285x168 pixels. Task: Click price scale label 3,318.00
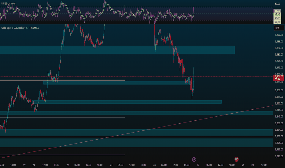click(x=279, y=156)
